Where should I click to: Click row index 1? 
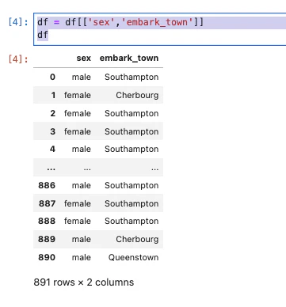(x=53, y=95)
